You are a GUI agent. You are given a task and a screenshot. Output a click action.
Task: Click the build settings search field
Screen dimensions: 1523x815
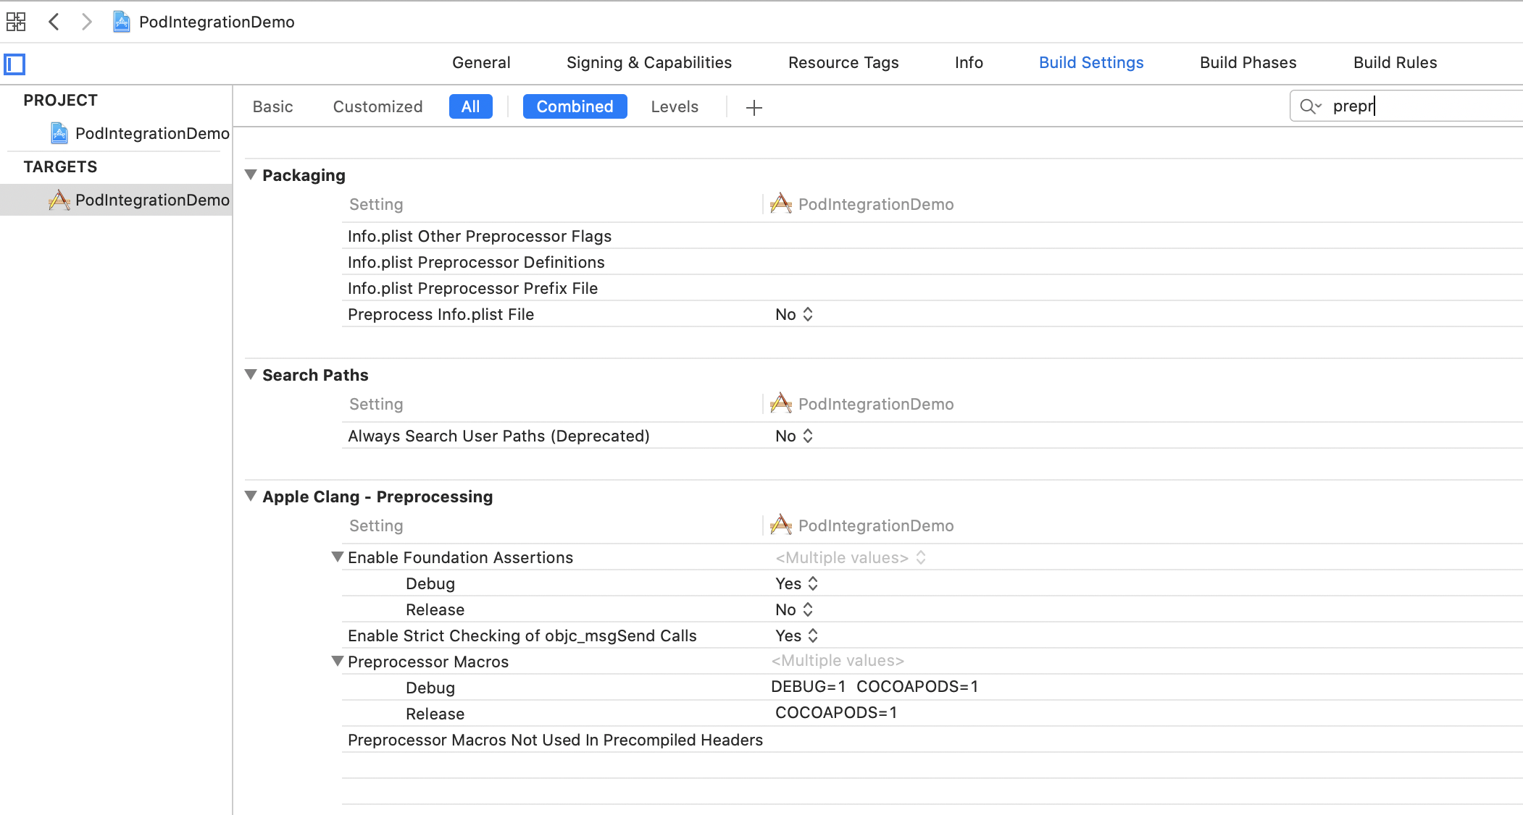[x=1420, y=106]
